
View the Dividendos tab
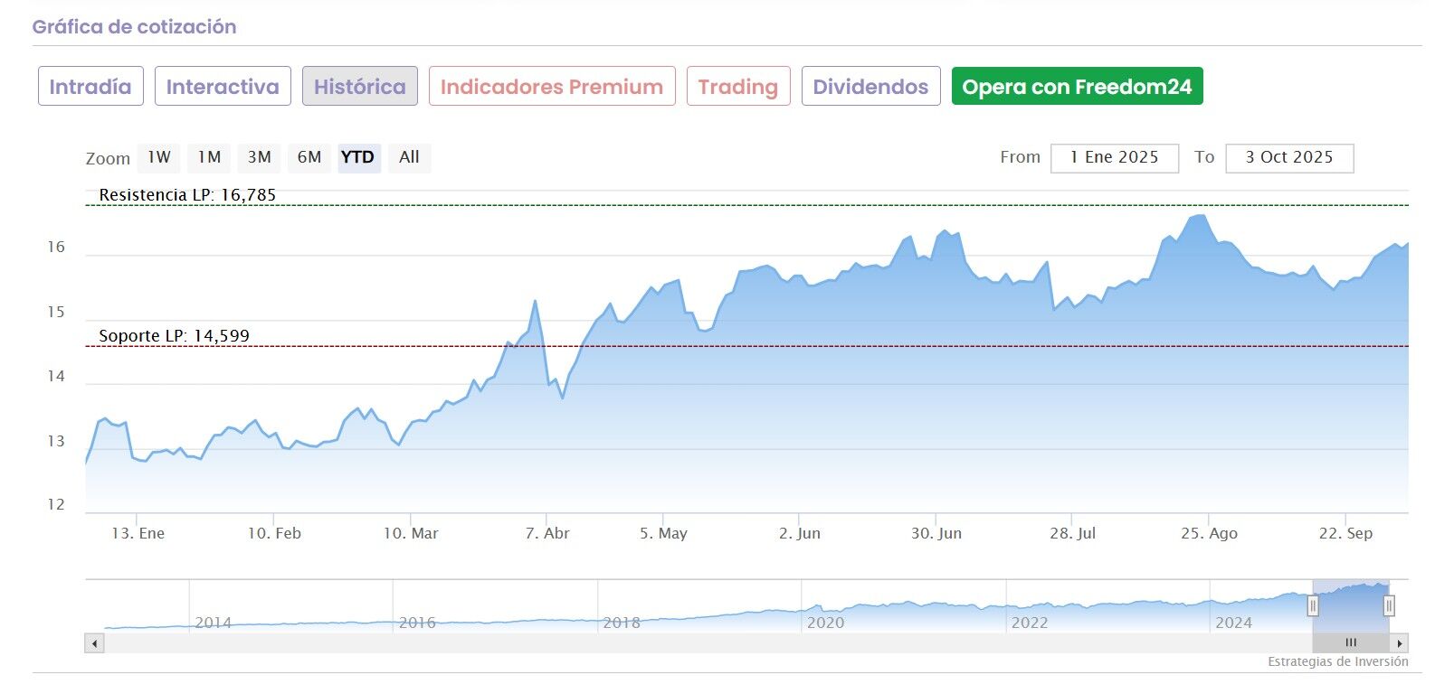pos(870,87)
